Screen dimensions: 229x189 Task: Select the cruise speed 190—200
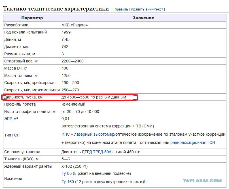click(x=70, y=83)
